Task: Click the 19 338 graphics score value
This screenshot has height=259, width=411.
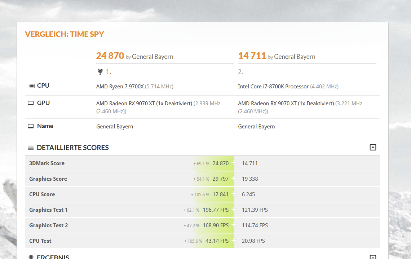Action: pyautogui.click(x=250, y=179)
